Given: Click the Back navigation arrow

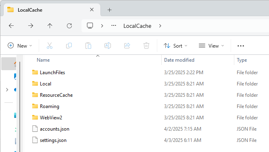Looking at the screenshot, I should coord(11,26).
